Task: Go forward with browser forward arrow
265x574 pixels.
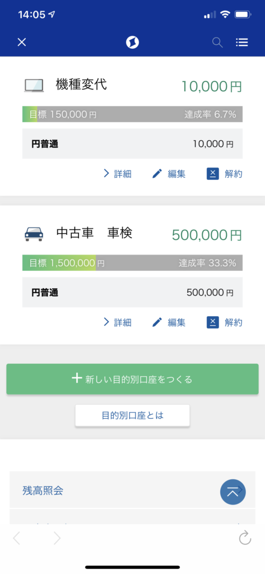Action: tap(57, 538)
